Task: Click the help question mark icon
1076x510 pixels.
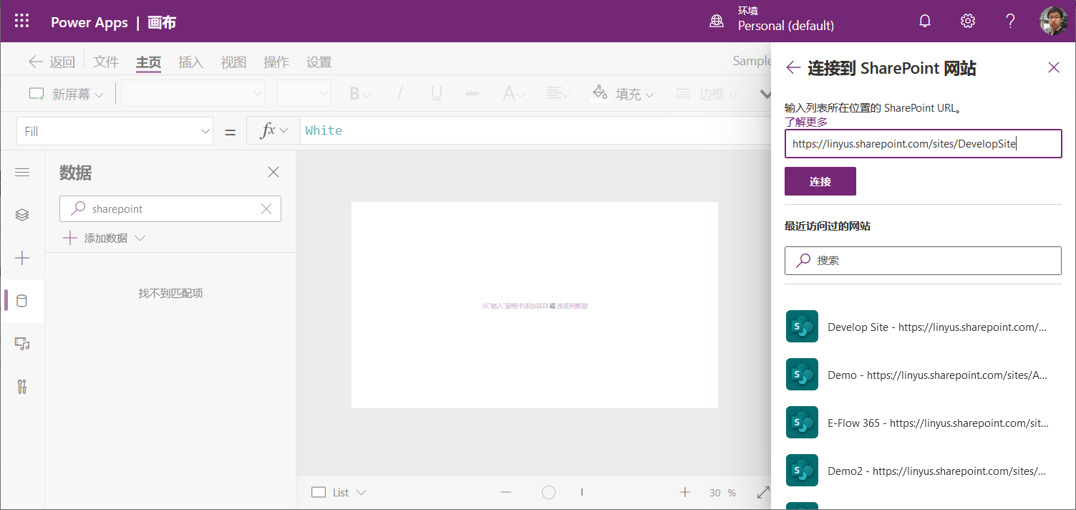Action: pyautogui.click(x=1010, y=21)
